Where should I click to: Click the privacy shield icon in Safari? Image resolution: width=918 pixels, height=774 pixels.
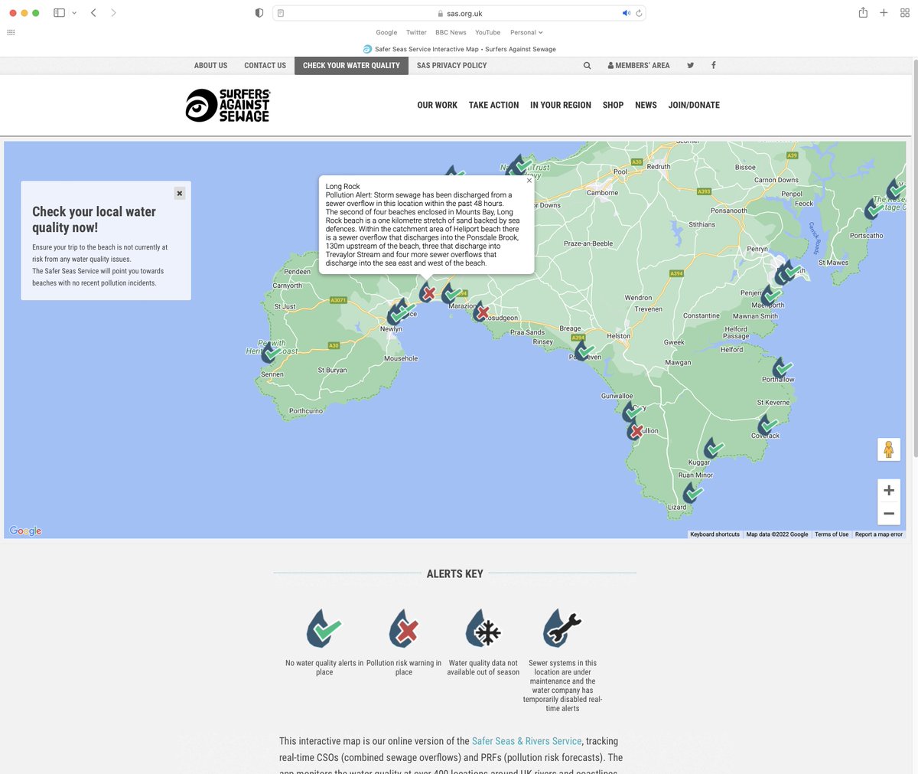[x=259, y=13]
